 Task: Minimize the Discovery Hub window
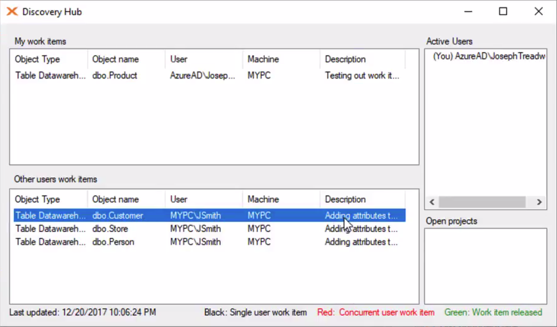(468, 12)
